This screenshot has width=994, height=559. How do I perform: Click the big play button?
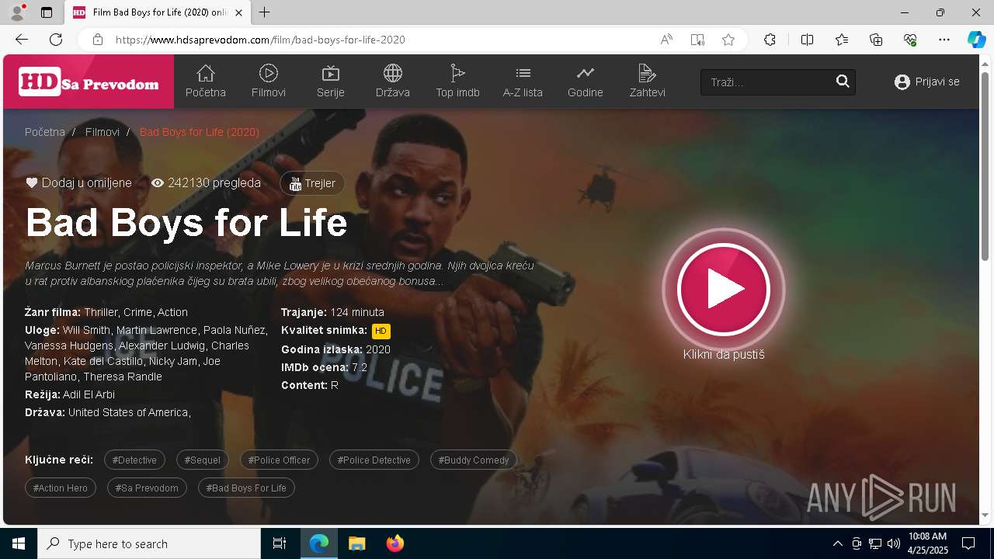click(724, 289)
